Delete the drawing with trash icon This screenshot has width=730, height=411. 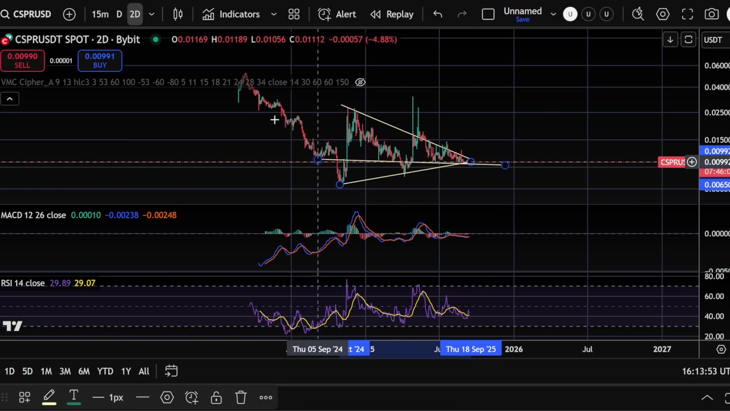(241, 397)
